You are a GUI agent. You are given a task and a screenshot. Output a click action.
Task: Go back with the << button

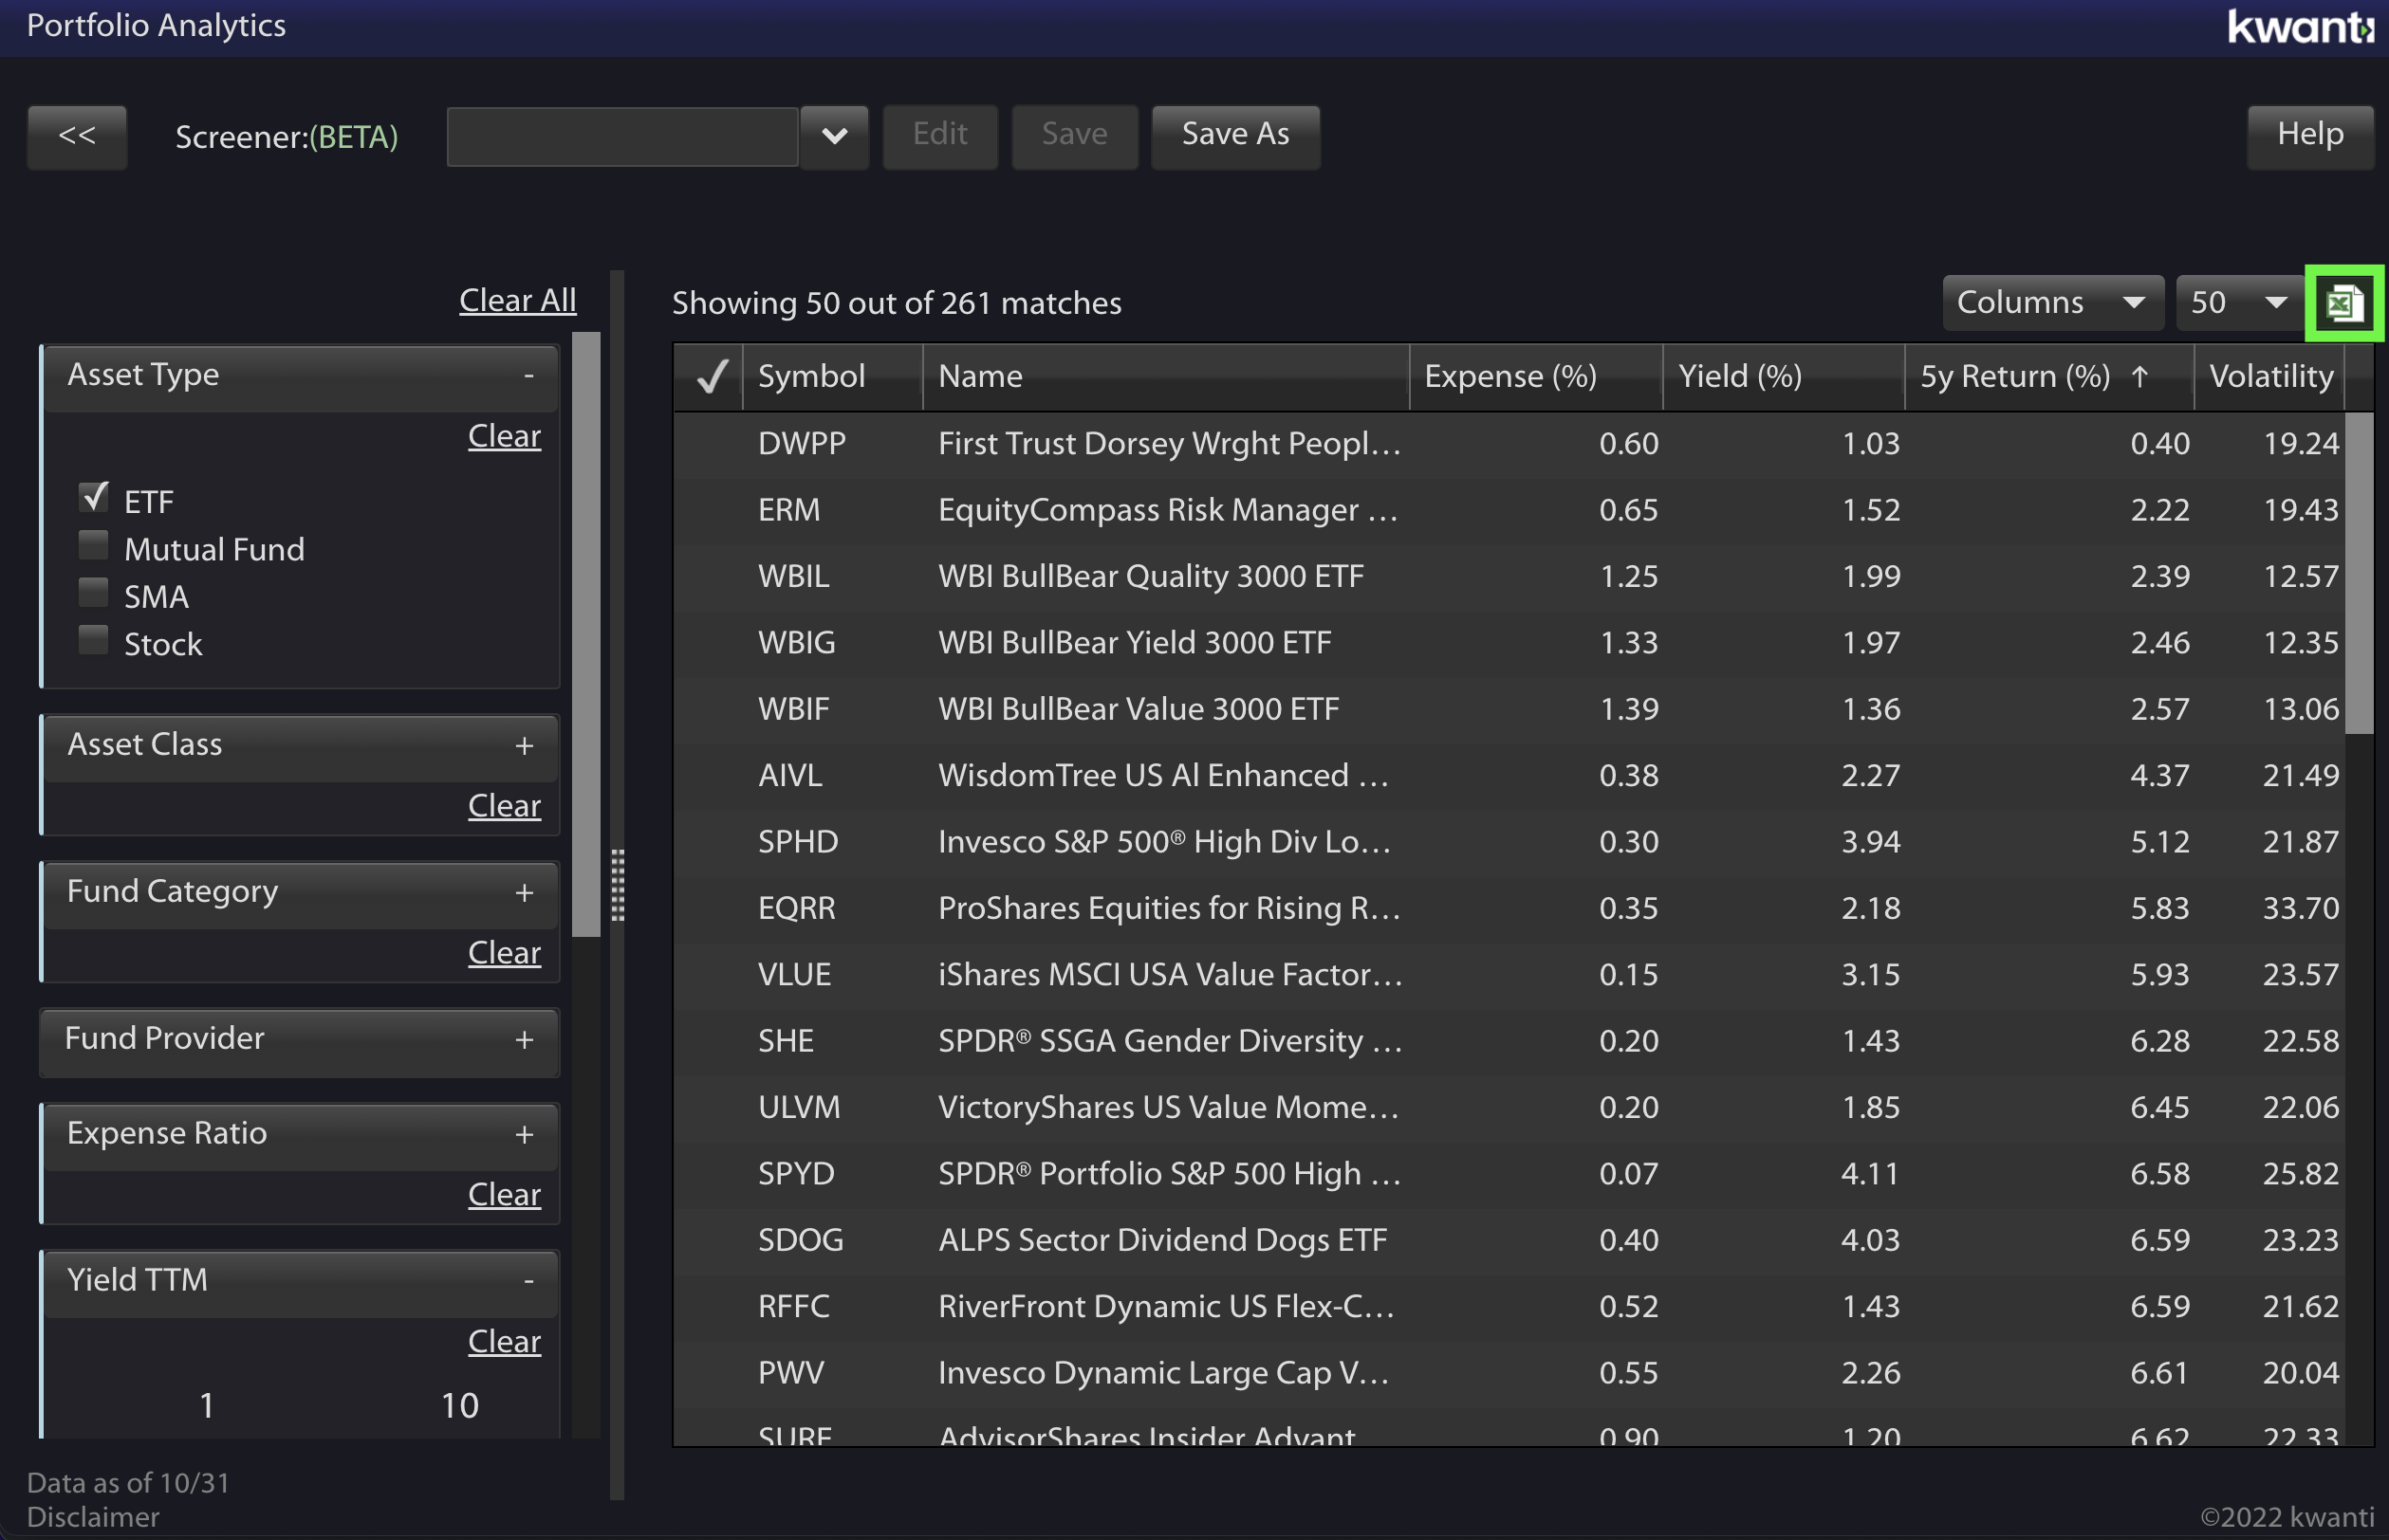click(77, 136)
